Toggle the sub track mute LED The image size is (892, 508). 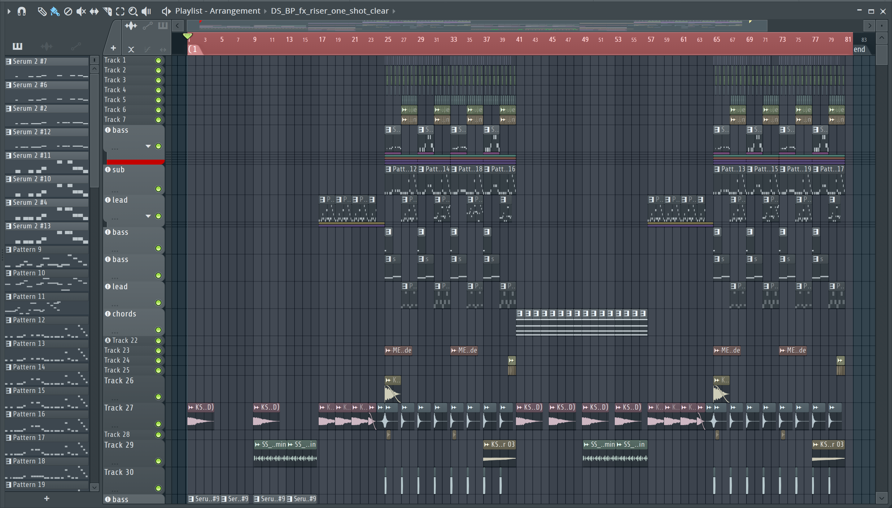pos(158,189)
